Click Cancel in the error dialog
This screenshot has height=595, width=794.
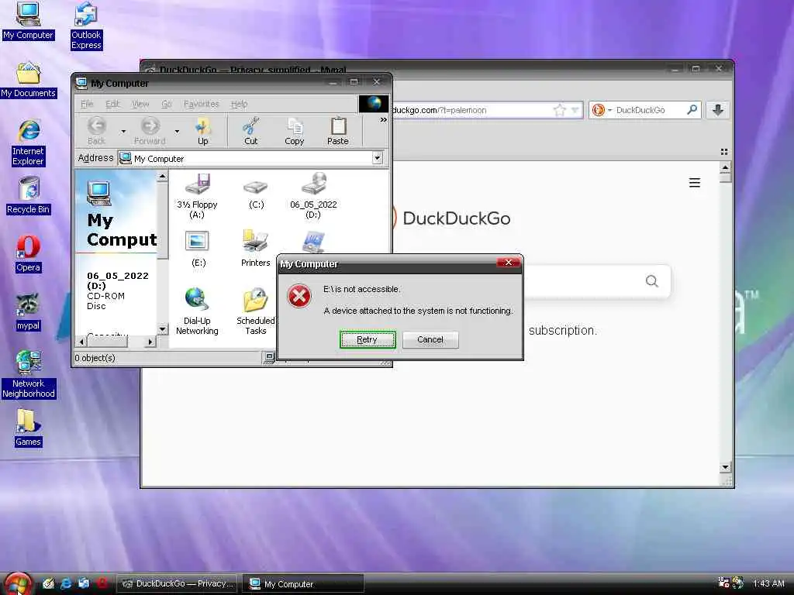pos(430,339)
